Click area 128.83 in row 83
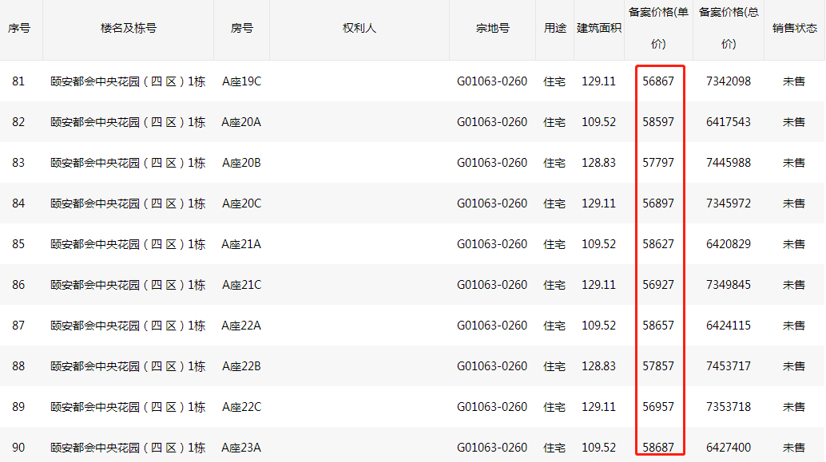826x462 pixels. [x=598, y=163]
